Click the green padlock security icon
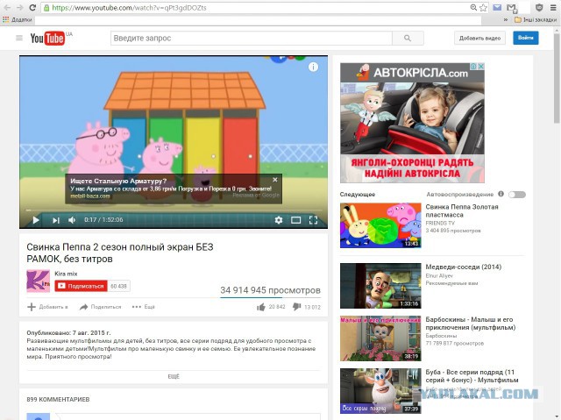 (x=46, y=8)
